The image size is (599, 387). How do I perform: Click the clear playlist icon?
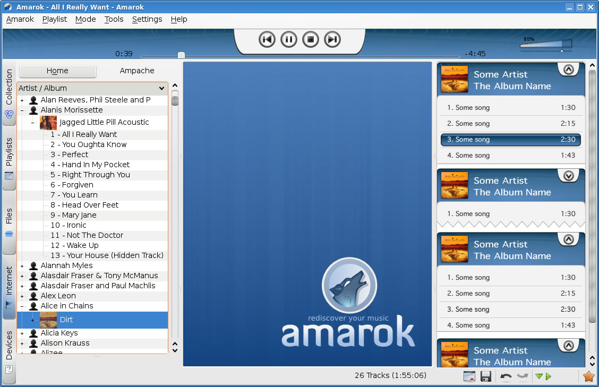469,377
